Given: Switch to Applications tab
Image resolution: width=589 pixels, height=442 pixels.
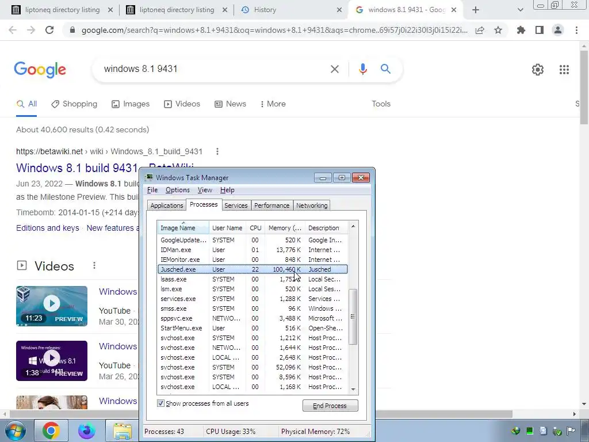Looking at the screenshot, I should (166, 205).
